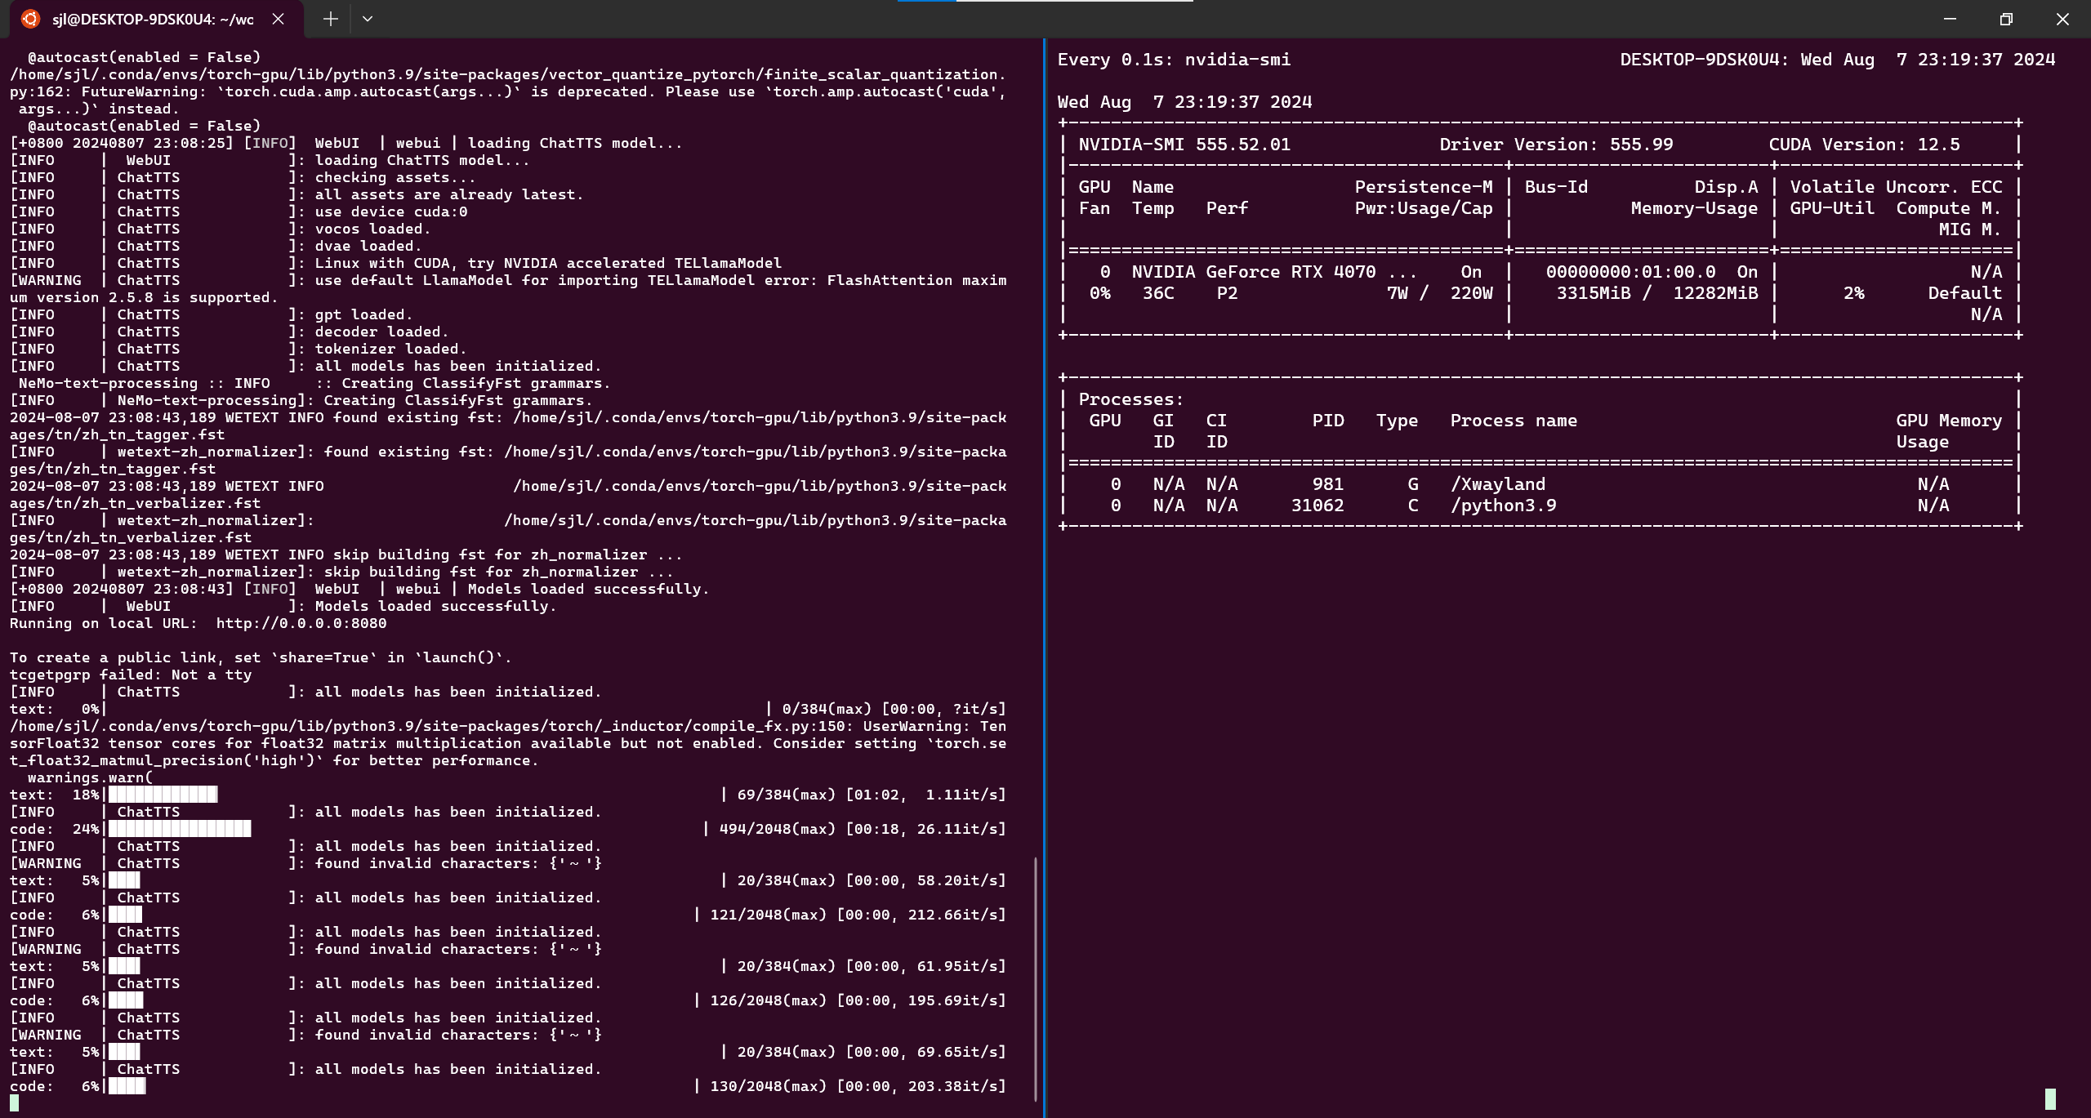Focus the cursor block in the nvidia-smi pane
This screenshot has height=1118, width=2091.
click(2049, 1098)
